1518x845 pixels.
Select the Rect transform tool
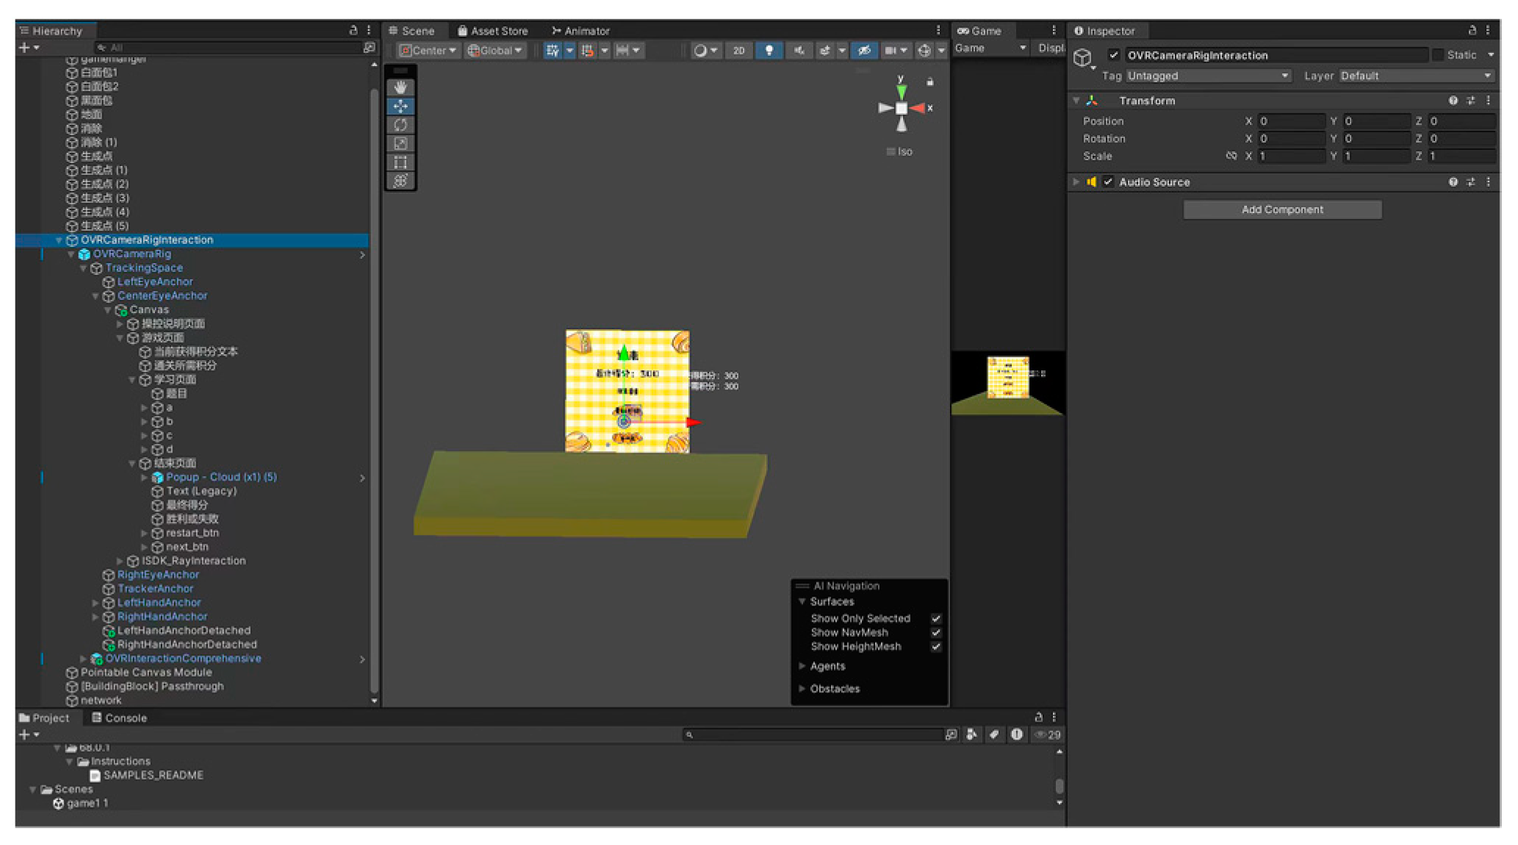point(400,162)
